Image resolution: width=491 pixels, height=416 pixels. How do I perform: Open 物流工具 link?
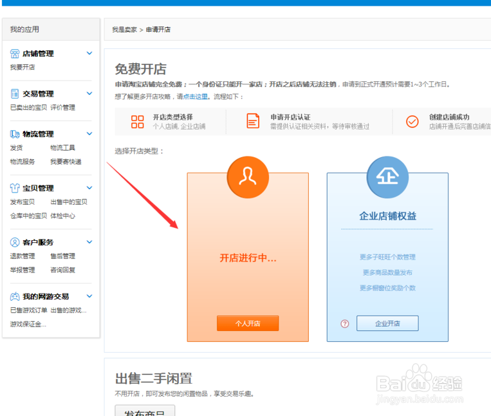[62, 147]
